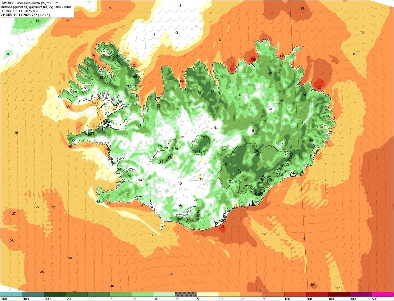Click the map value 47 on the southwest coast
Image resolution: width=394 pixels, height=301 pixels.
click(143, 205)
